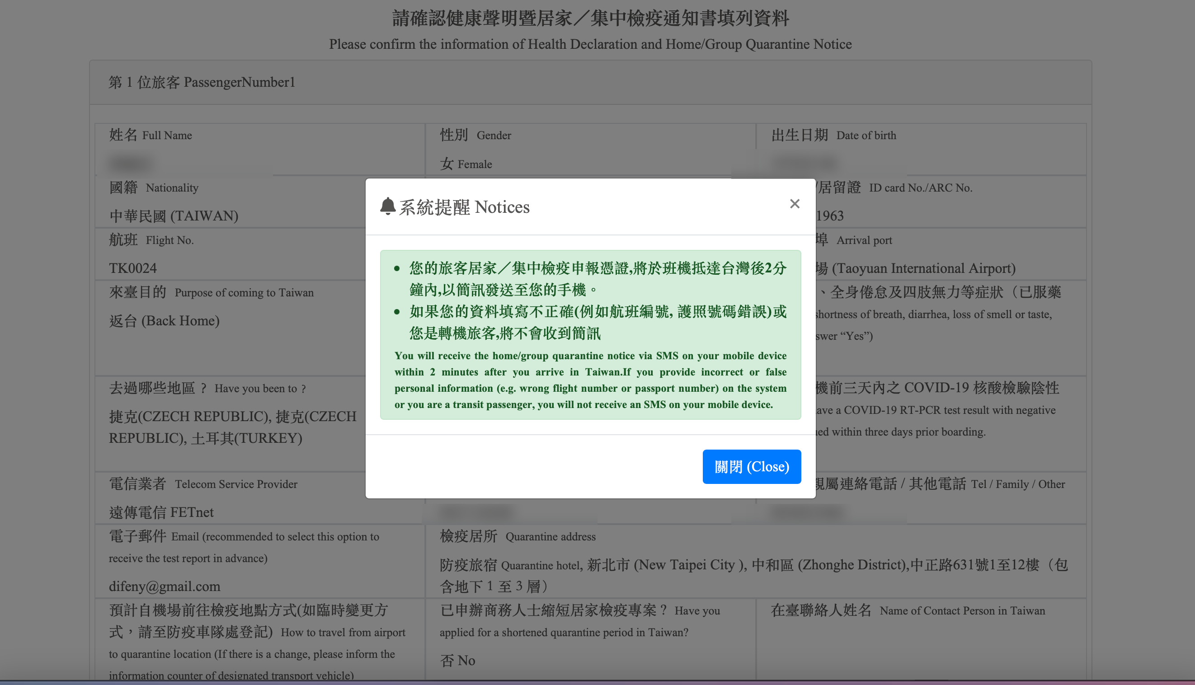Viewport: 1195px width, 685px height.
Task: Click the English subtitle 'Please confirm the information'
Action: (590, 44)
